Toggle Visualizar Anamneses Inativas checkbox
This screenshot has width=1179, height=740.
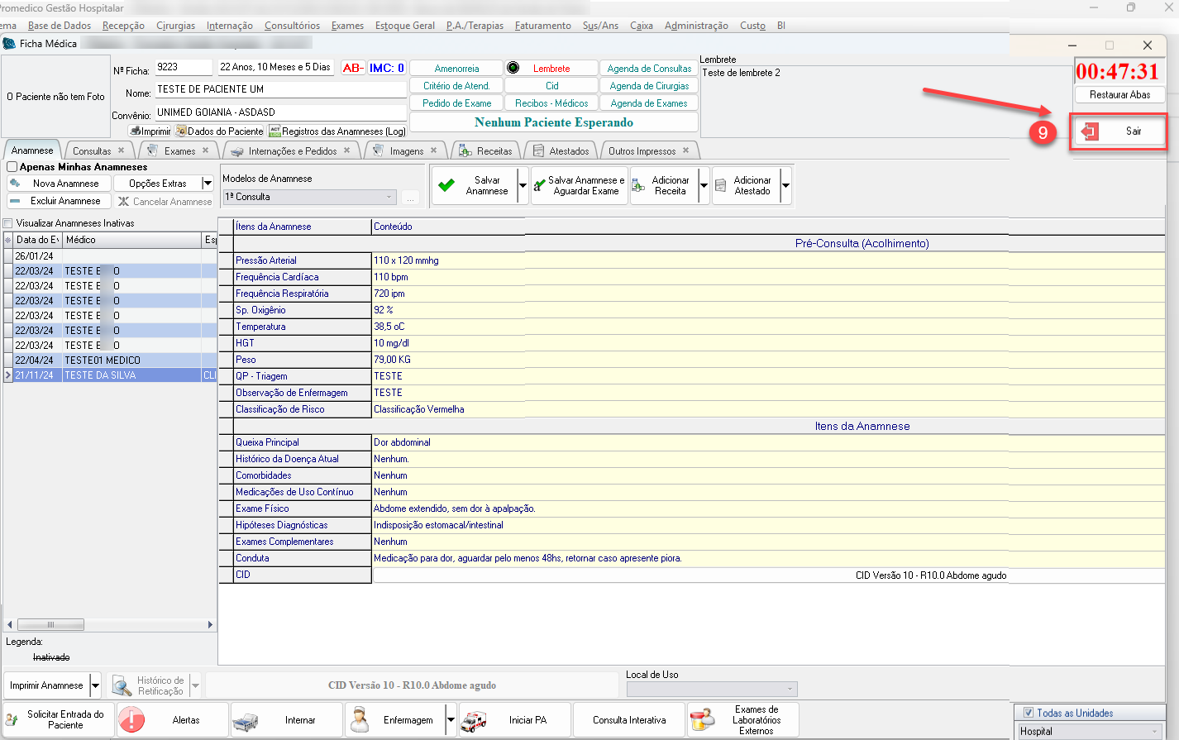pyautogui.click(x=8, y=223)
